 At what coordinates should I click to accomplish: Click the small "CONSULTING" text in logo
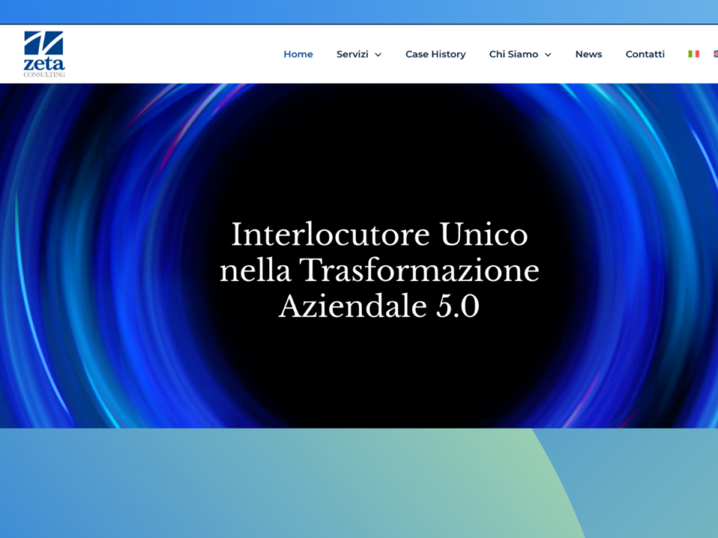pos(43,74)
